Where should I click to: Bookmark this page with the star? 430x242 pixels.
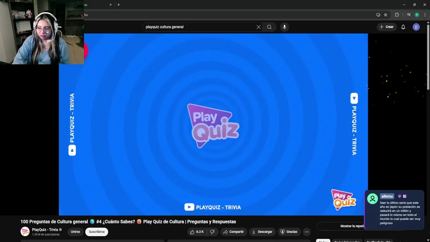pyautogui.click(x=386, y=15)
